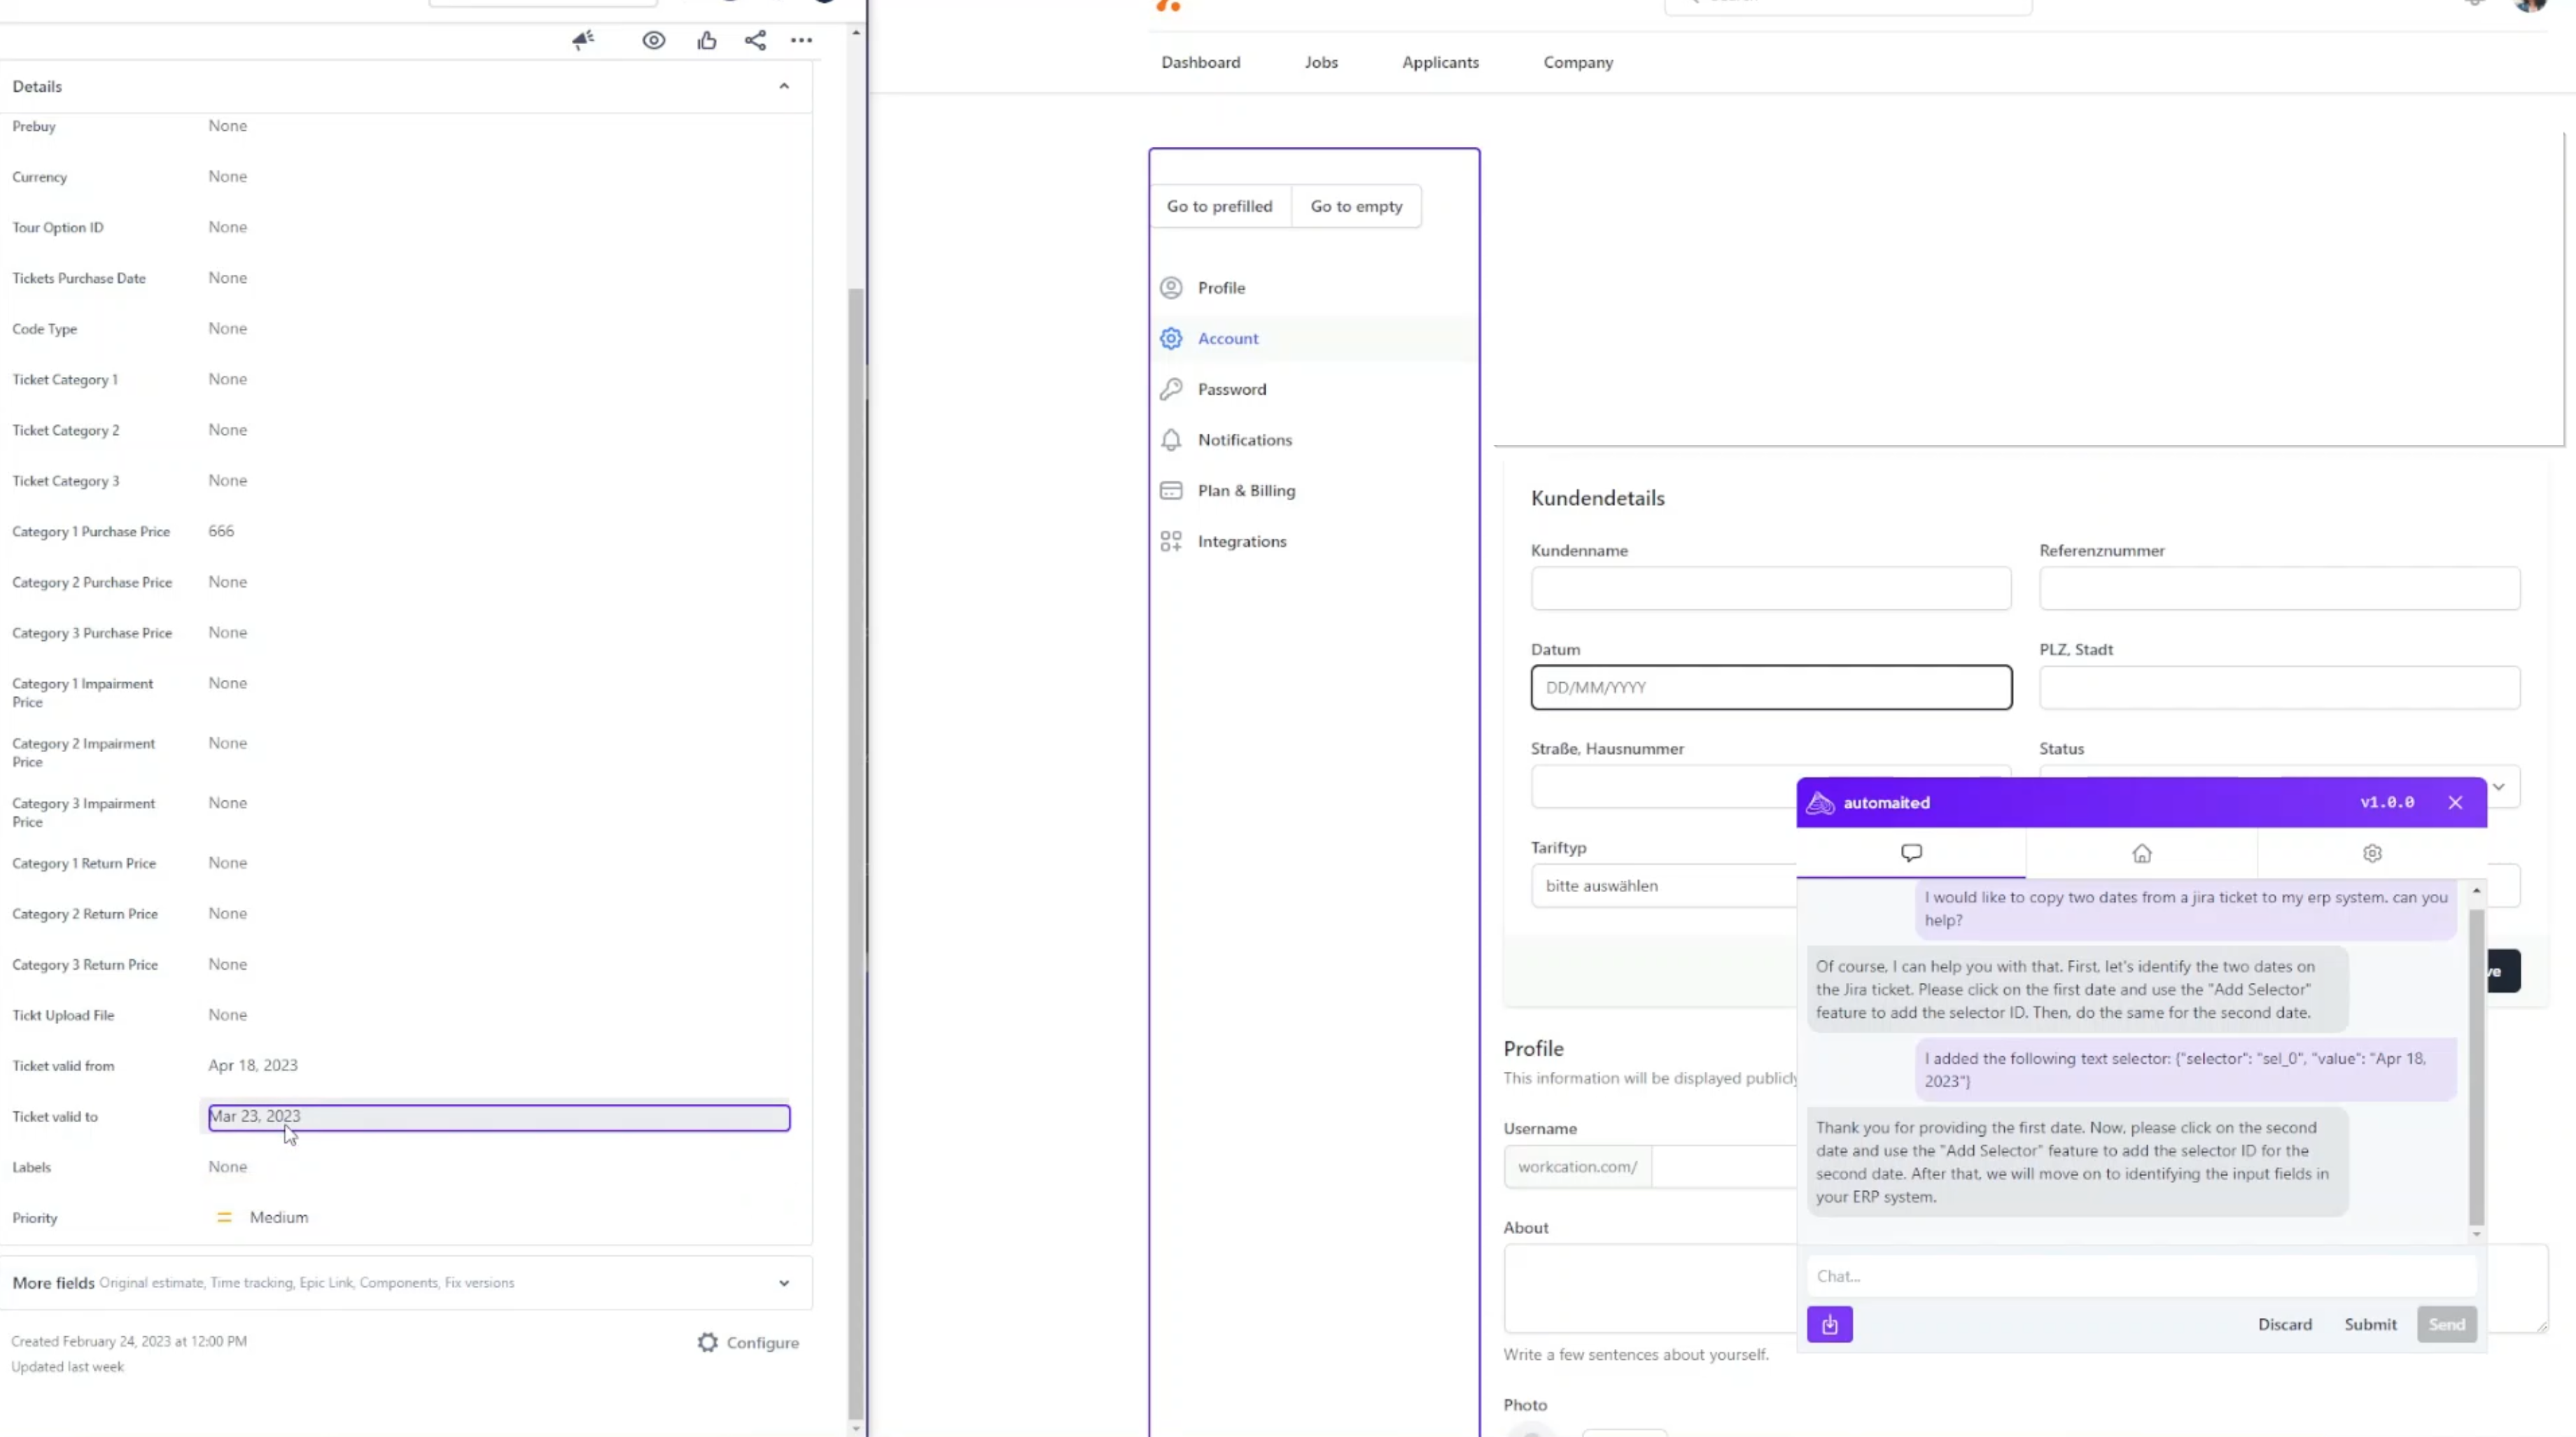
Task: Open the Profile sidebar menu item
Action: pyautogui.click(x=1314, y=288)
